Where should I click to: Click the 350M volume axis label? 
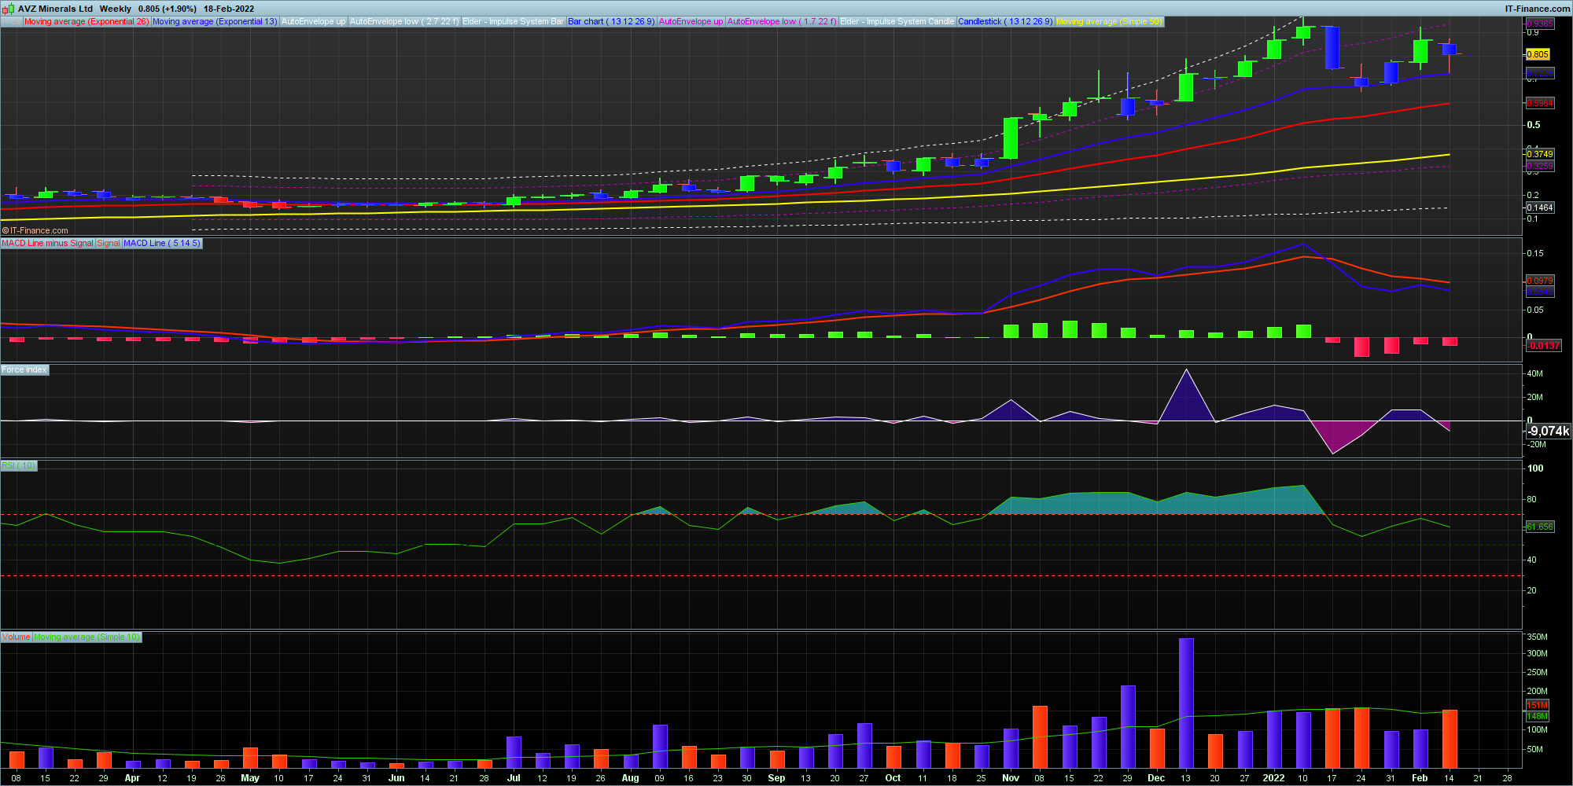(x=1537, y=637)
